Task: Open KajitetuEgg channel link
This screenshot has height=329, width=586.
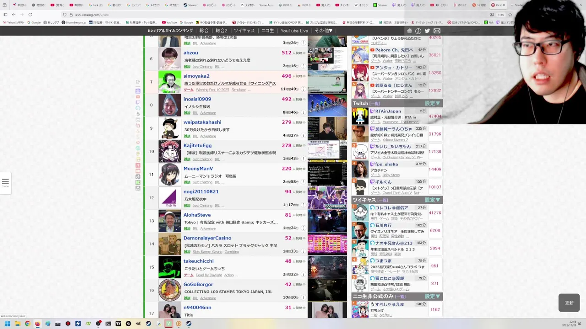Action: 197,146
